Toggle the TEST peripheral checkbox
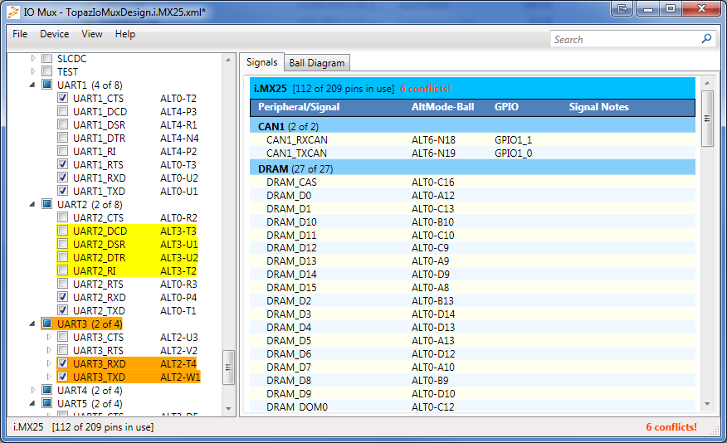The image size is (727, 443). 46,71
